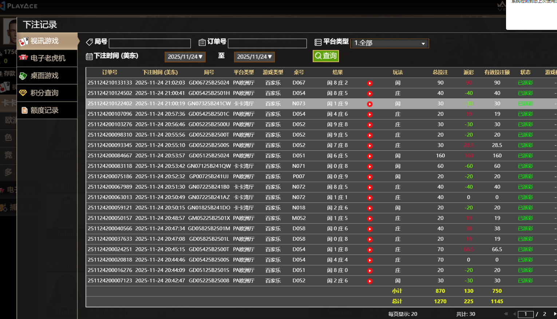
Task: Click into the 订单号 input field
Action: (267, 44)
